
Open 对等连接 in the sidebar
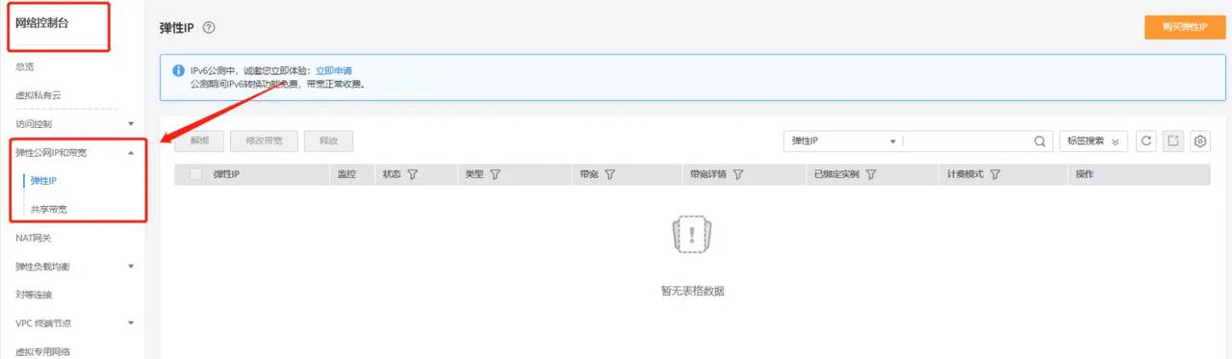[34, 295]
